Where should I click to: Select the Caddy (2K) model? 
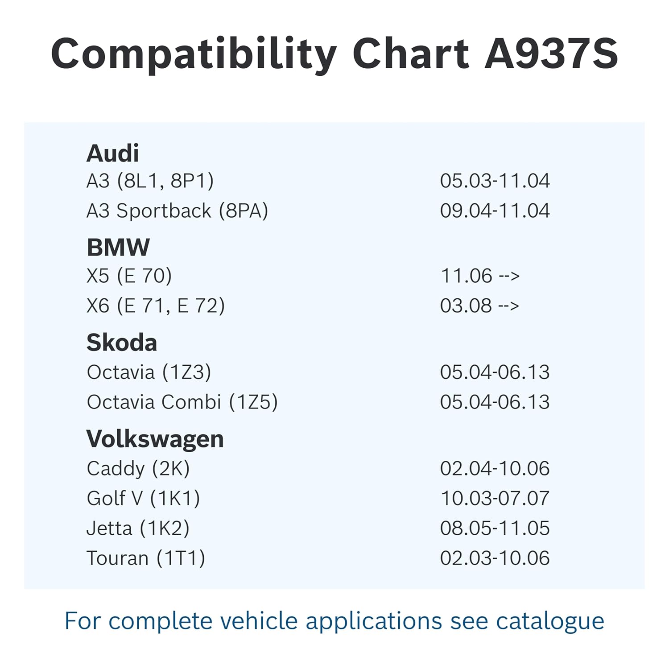pos(138,469)
